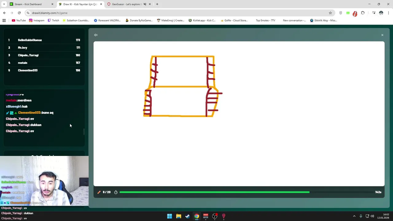
Task: Click the drawn ladder sketch on canvas
Action: point(183,86)
